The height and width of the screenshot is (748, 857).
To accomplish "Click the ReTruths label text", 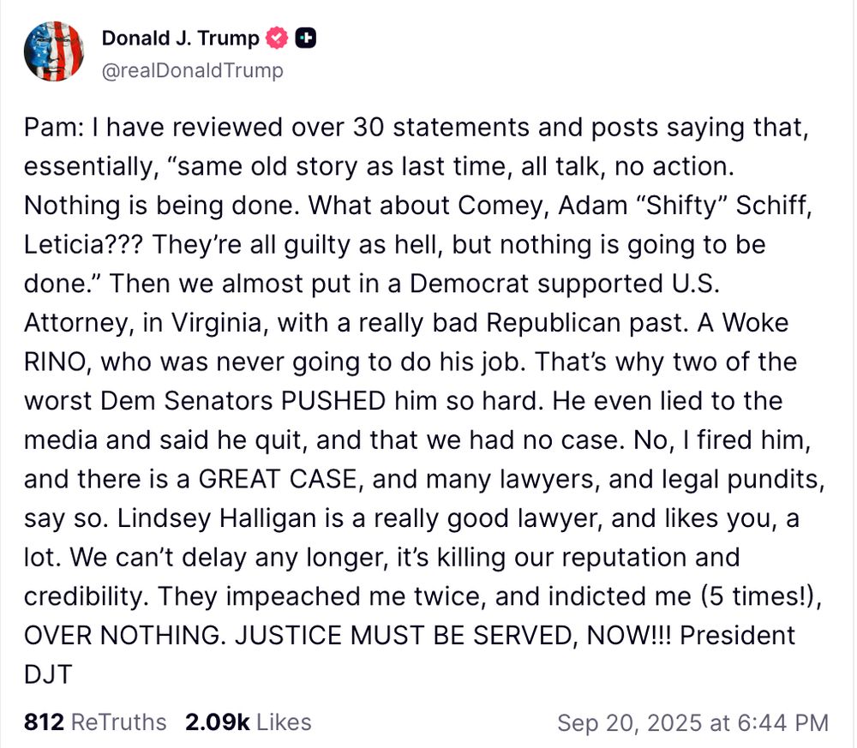I will point(118,722).
